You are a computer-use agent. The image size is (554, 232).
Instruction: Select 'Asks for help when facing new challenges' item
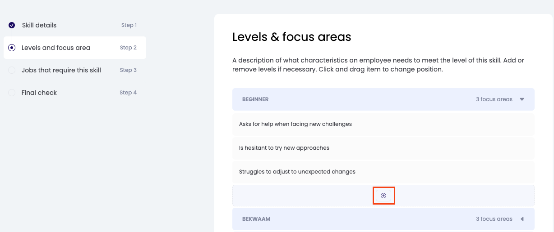pyautogui.click(x=295, y=124)
